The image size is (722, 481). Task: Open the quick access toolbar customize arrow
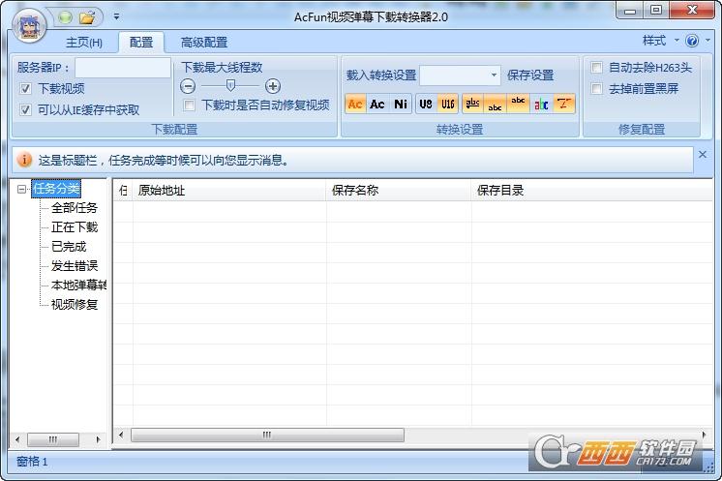coord(116,17)
